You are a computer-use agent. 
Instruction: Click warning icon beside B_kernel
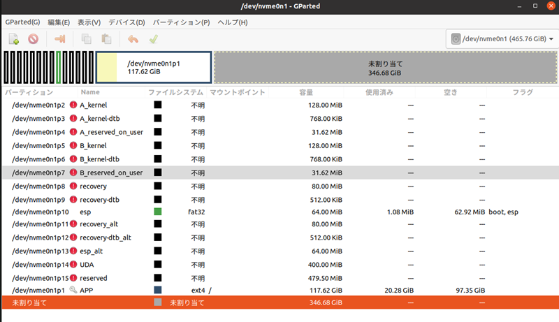(x=73, y=145)
